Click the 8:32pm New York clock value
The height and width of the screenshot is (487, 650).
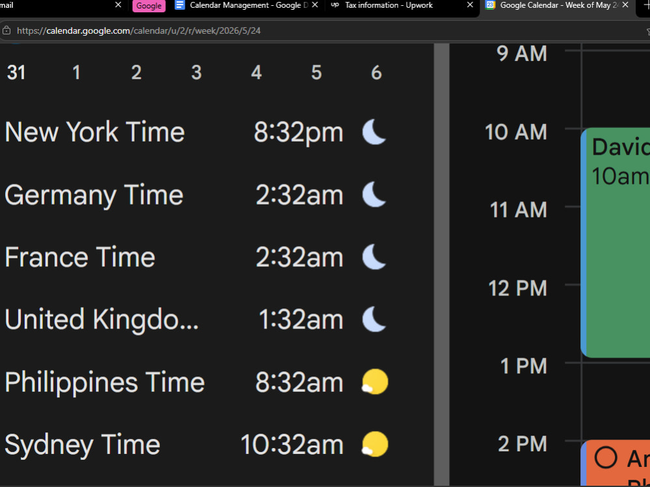point(298,133)
